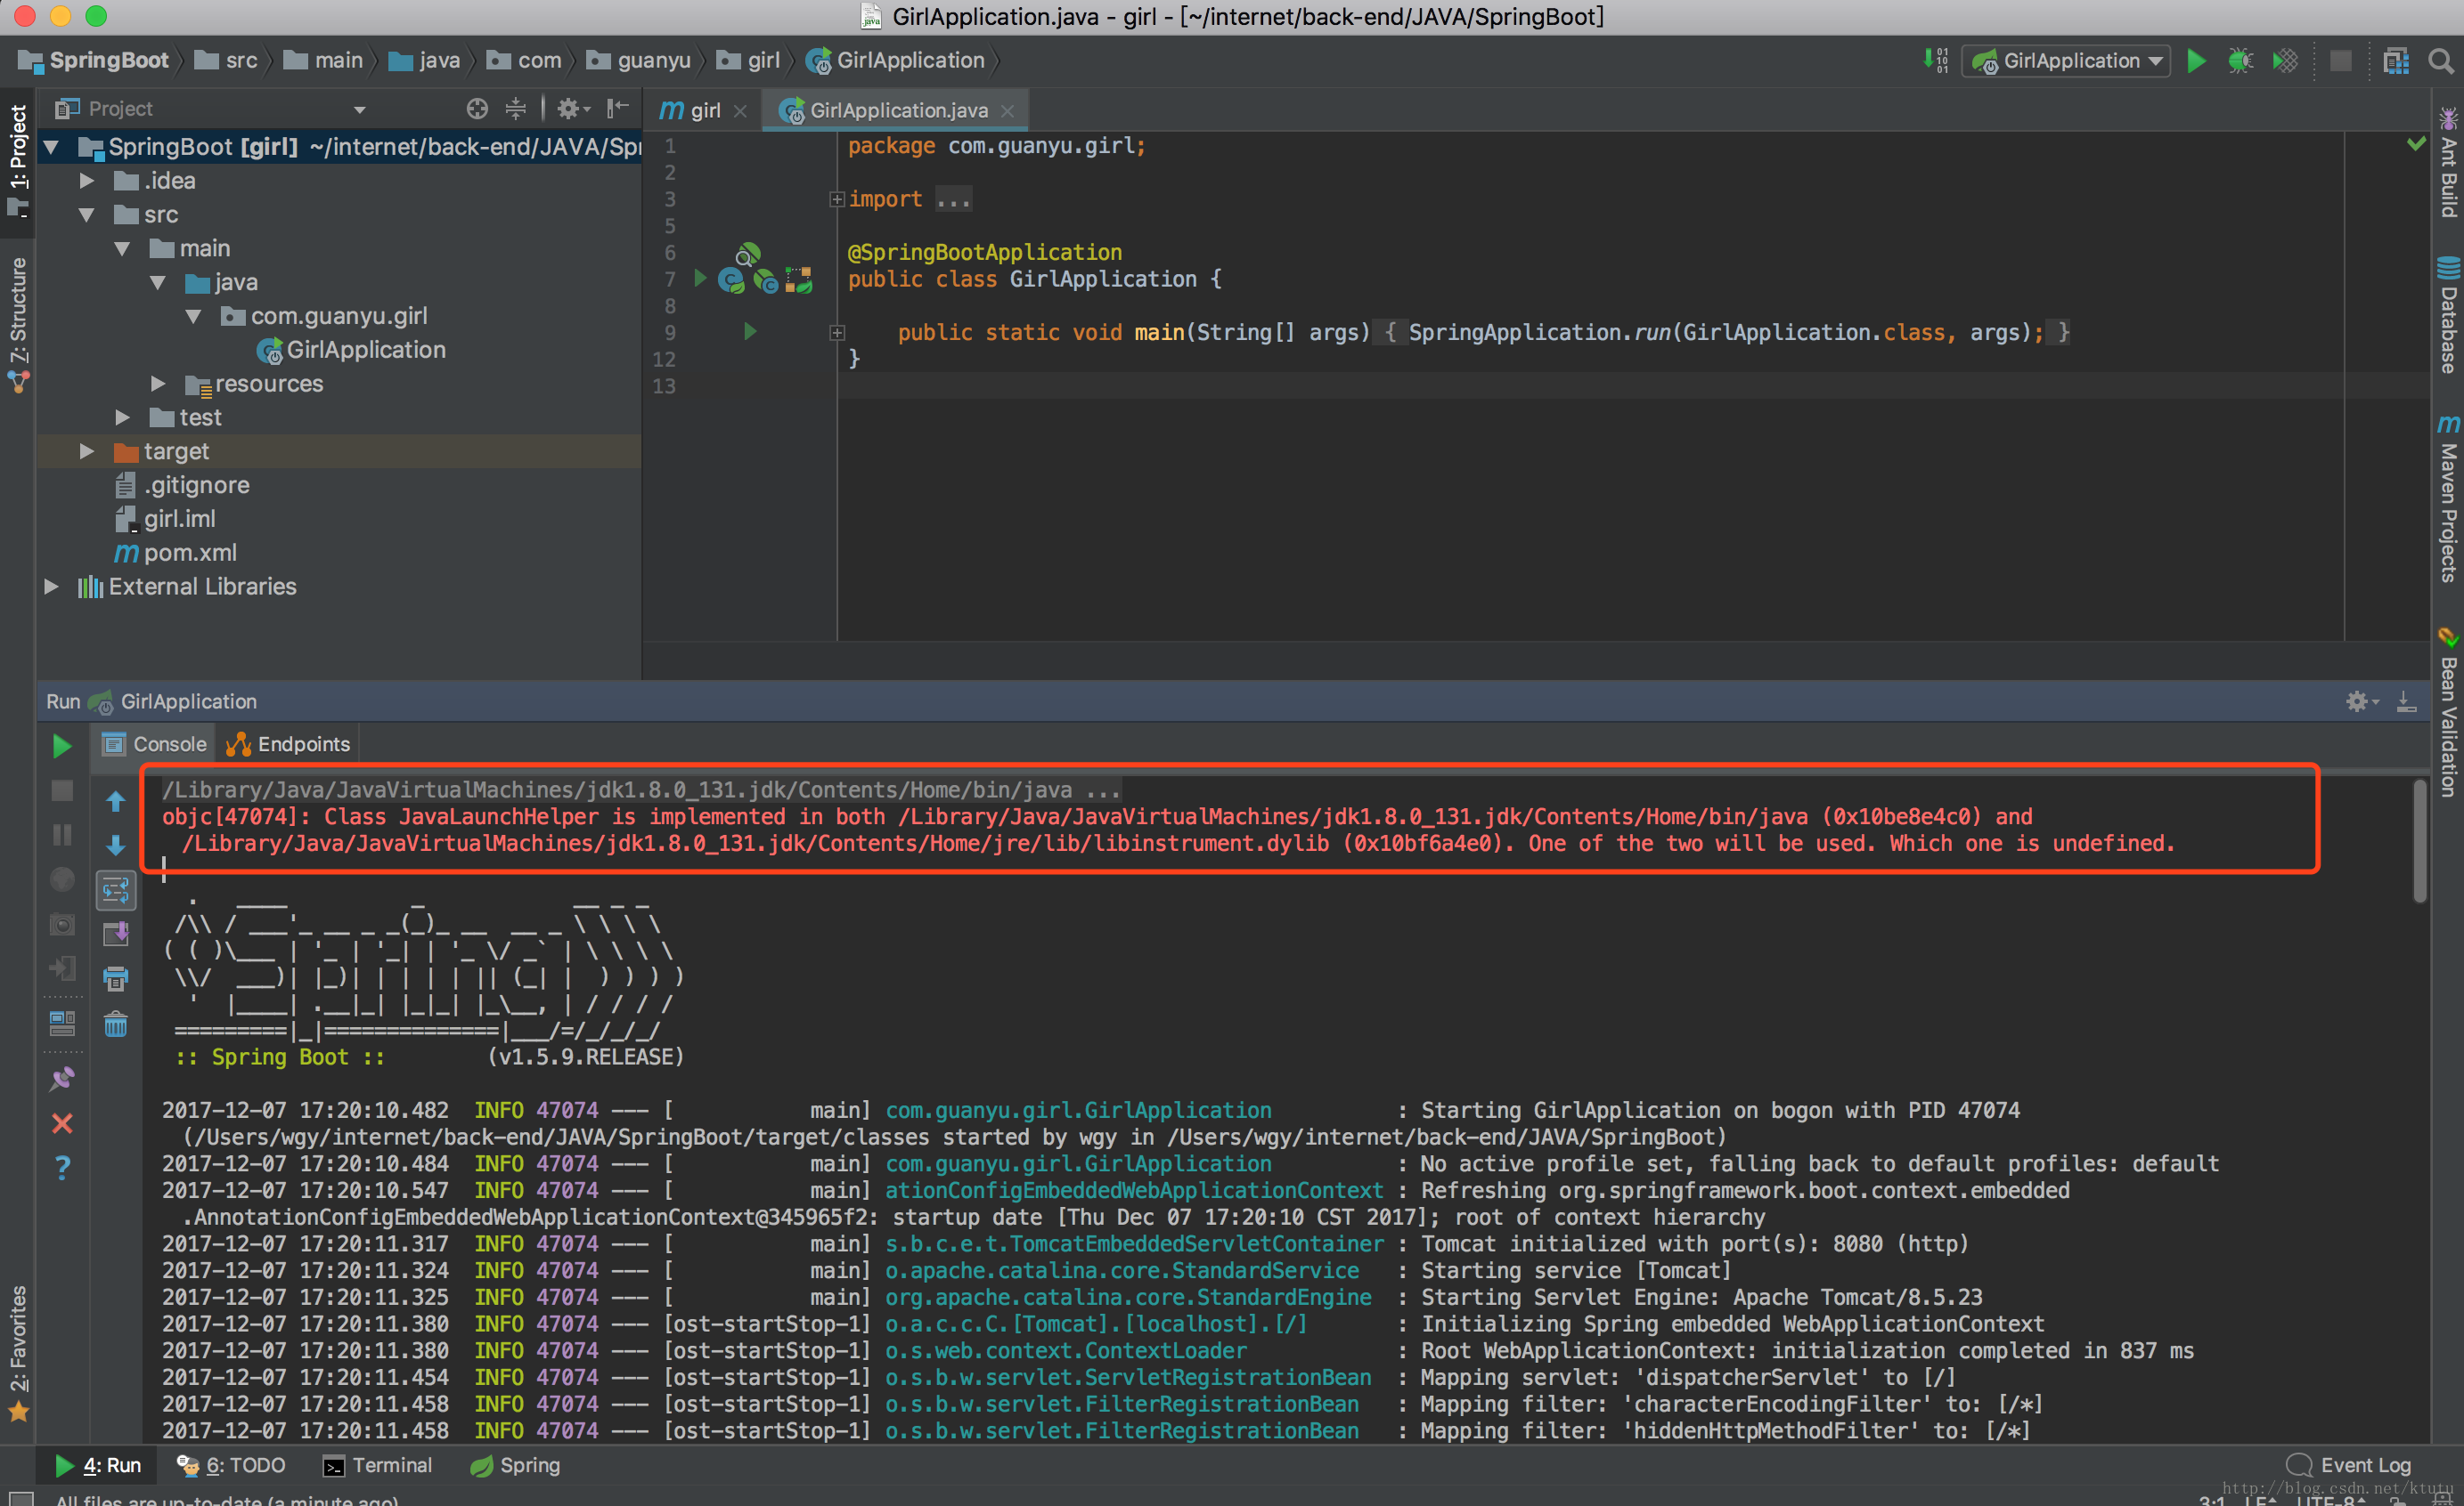Print the console output

116,979
